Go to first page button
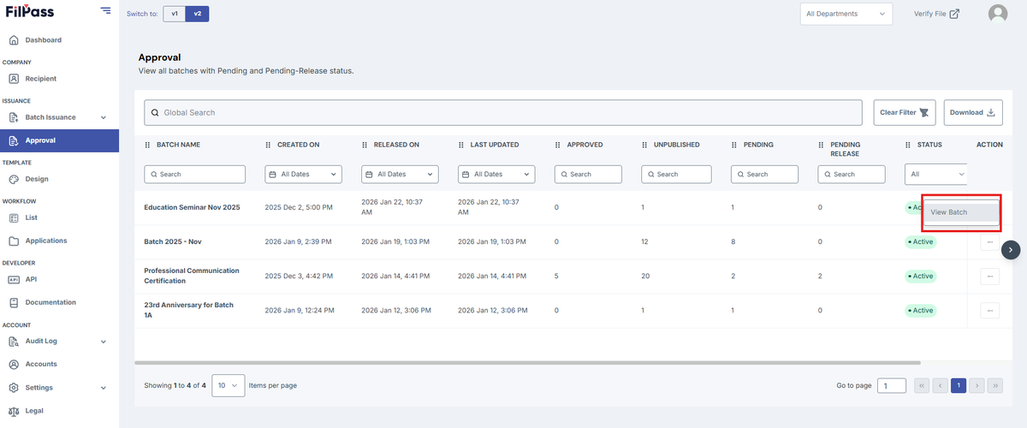This screenshot has height=428, width=1027. pyautogui.click(x=922, y=386)
